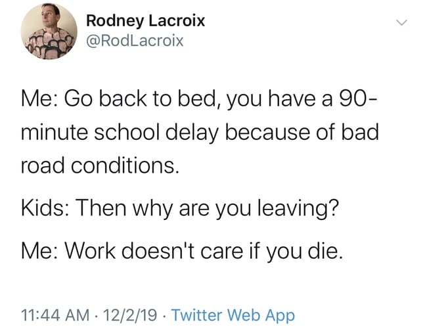Select the word 'Kids:' in the tweet
The width and height of the screenshot is (427, 329).
click(x=45, y=208)
